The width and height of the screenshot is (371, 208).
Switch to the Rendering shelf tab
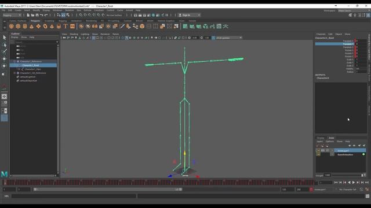click(x=92, y=21)
